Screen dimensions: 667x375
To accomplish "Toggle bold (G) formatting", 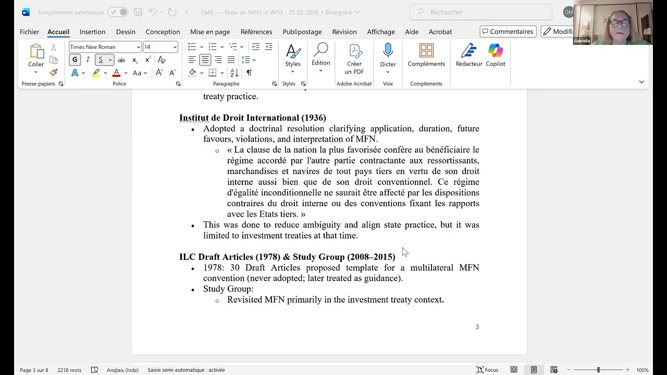I will pos(75,60).
